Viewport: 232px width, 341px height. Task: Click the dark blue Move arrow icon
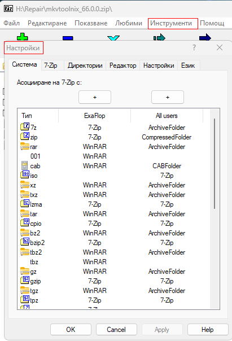pos(205,37)
